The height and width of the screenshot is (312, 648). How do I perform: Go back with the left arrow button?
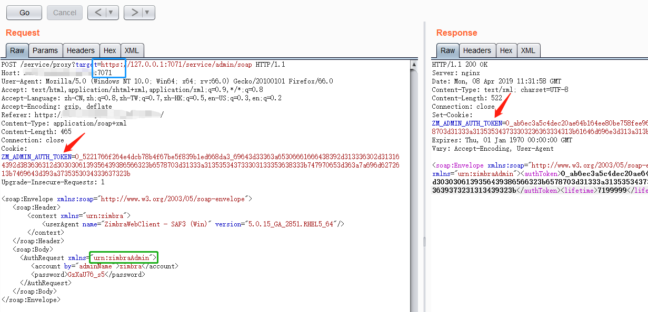(97, 13)
